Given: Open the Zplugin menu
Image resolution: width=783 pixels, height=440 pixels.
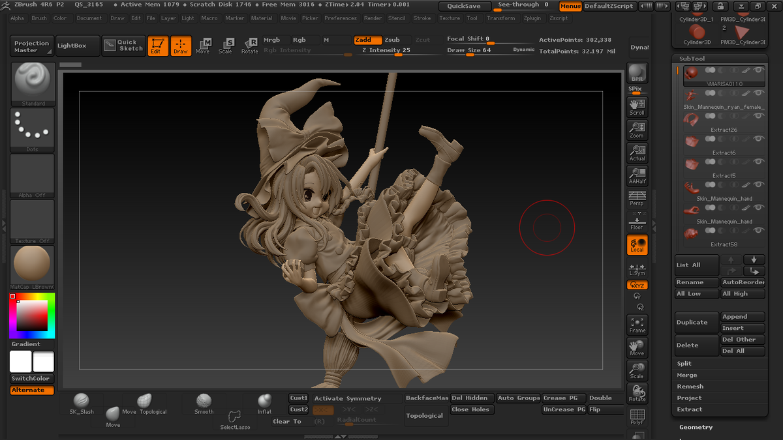Looking at the screenshot, I should click(x=532, y=18).
